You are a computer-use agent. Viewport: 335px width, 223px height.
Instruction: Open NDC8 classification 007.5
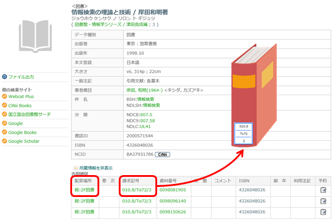[146, 115]
